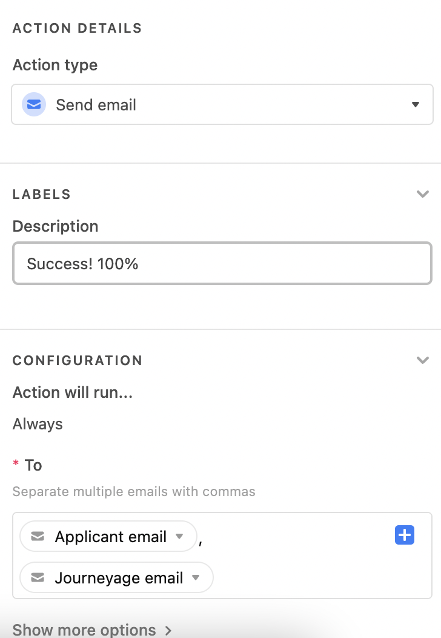
Task: Click the Always run condition text
Action: click(x=38, y=424)
